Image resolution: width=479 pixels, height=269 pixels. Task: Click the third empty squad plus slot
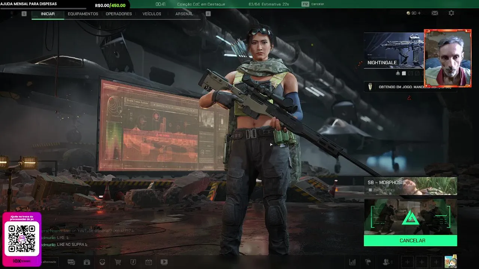[x=436, y=262]
